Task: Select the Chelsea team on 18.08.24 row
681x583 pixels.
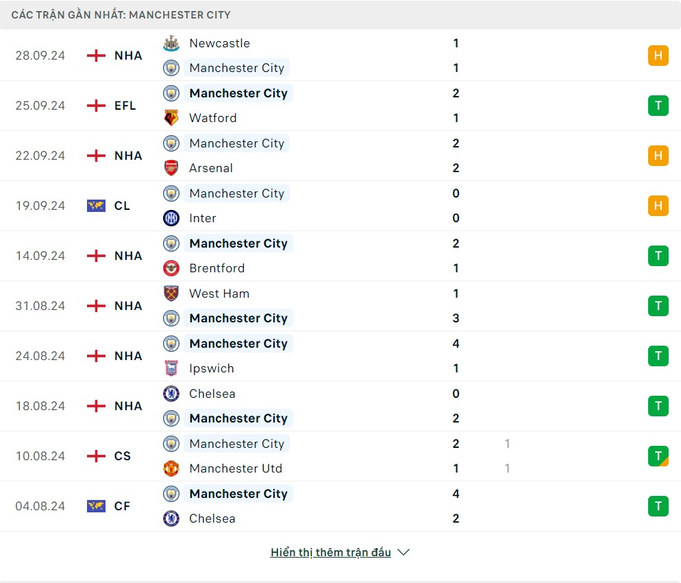Action: (212, 394)
